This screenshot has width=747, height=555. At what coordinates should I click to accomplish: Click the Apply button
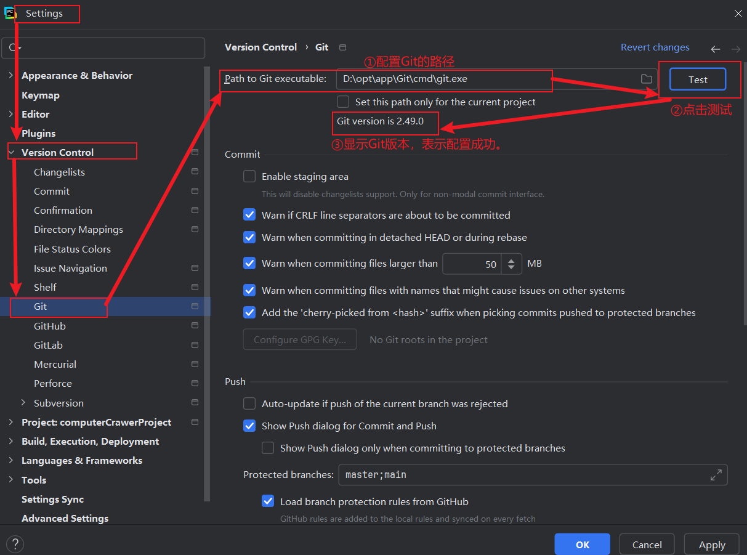712,545
